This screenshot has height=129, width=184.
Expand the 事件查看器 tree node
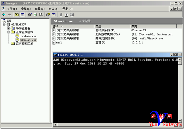(x=8, y=28)
